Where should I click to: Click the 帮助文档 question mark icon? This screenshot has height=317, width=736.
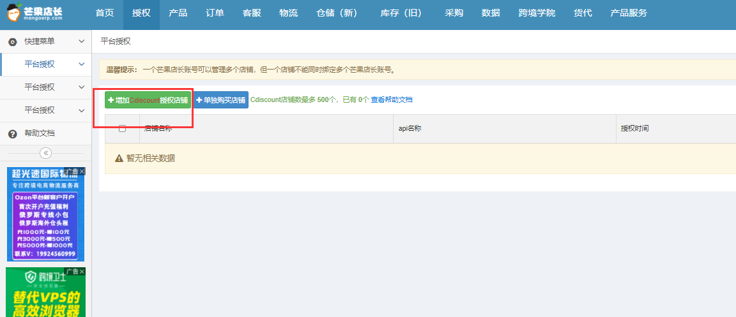point(13,134)
